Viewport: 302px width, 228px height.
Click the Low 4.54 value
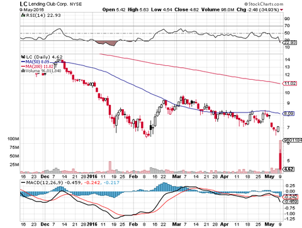click(162, 9)
